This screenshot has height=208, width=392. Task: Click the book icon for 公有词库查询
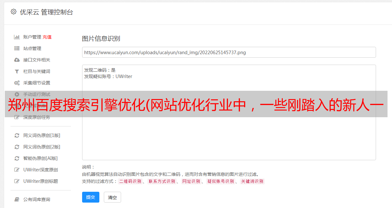[17, 199]
